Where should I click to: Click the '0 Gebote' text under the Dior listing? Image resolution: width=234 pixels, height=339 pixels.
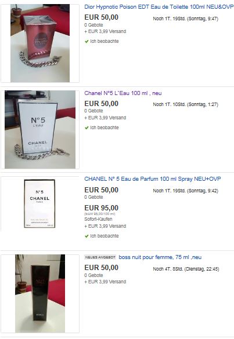pyautogui.click(x=93, y=25)
